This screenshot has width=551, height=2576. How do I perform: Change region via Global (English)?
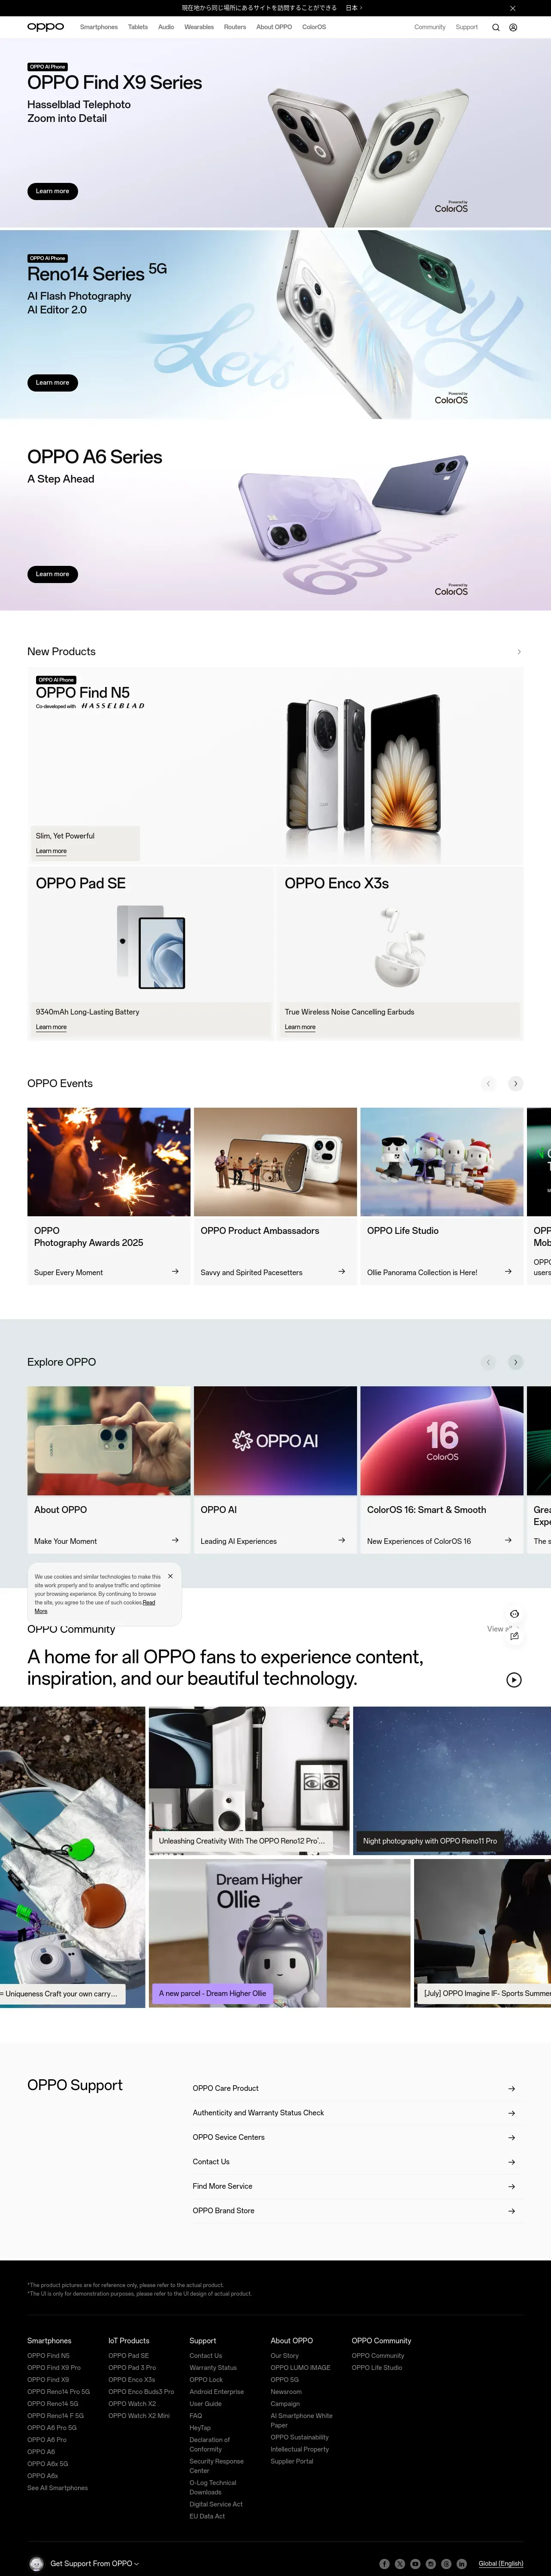(501, 2563)
